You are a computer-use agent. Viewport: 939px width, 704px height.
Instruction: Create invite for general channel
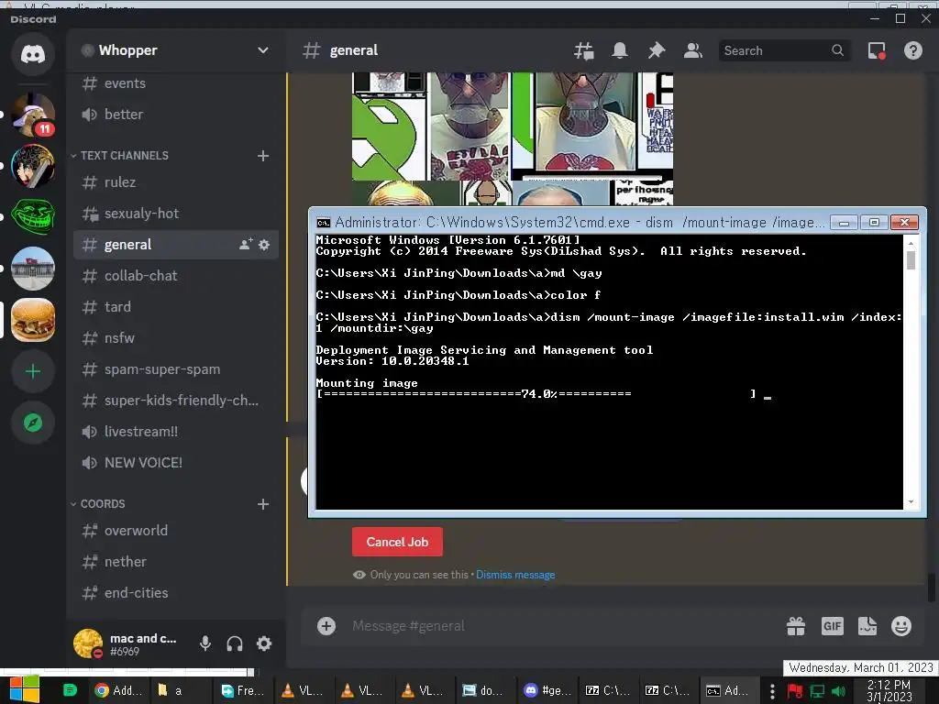(246, 244)
